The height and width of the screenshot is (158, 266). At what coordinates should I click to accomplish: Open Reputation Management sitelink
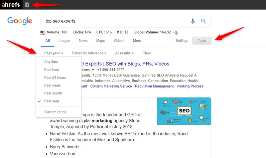click(154, 86)
